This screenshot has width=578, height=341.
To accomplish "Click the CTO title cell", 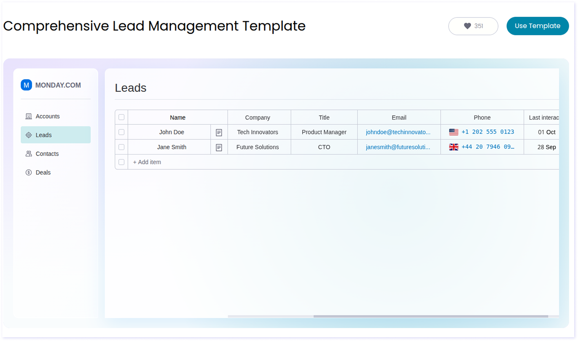I will coord(324,147).
